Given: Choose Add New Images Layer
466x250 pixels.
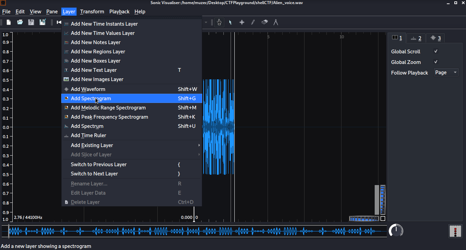Looking at the screenshot, I should pos(132,79).
